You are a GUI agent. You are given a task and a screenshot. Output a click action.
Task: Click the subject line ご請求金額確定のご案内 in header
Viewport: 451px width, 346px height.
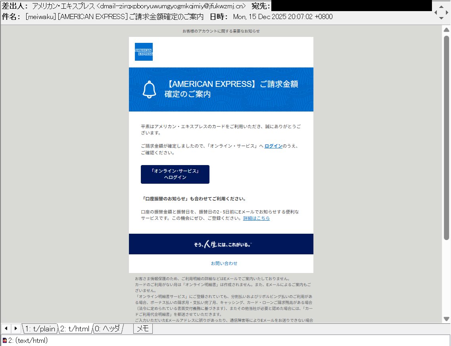pyautogui.click(x=166, y=17)
